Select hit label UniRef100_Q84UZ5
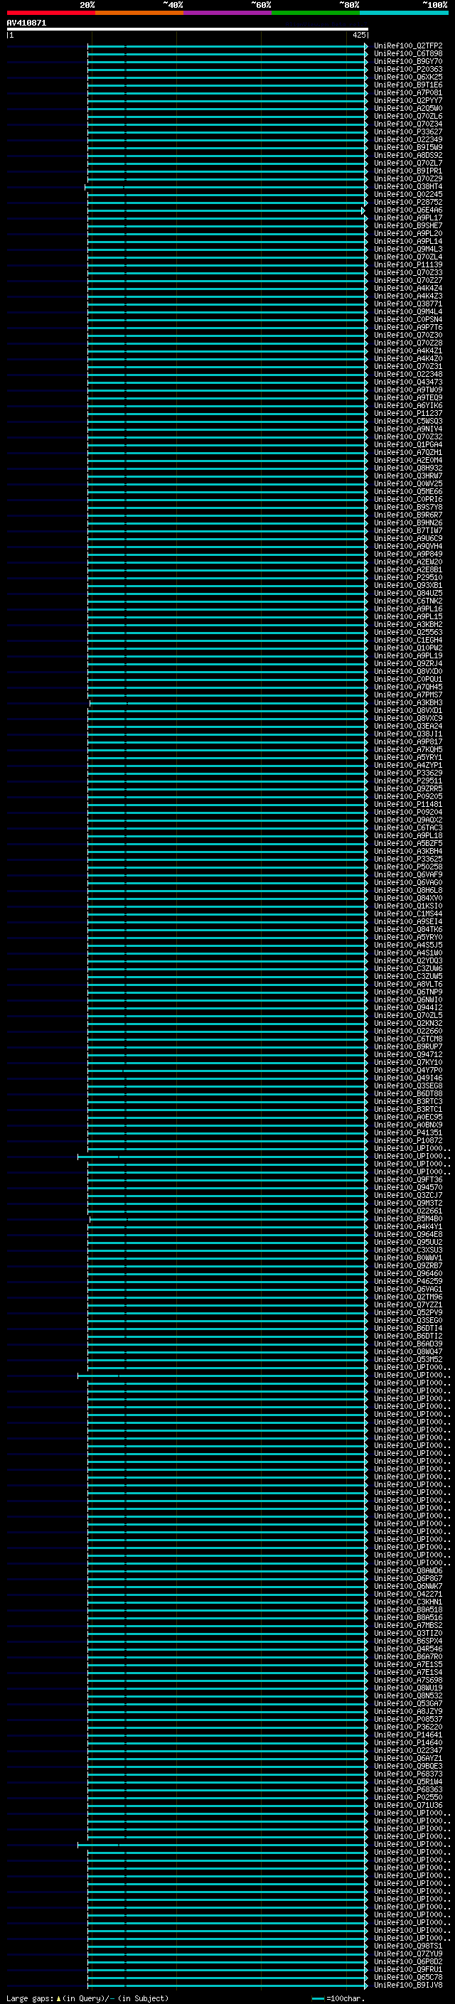Image resolution: width=455 pixels, height=2004 pixels. coord(408,594)
